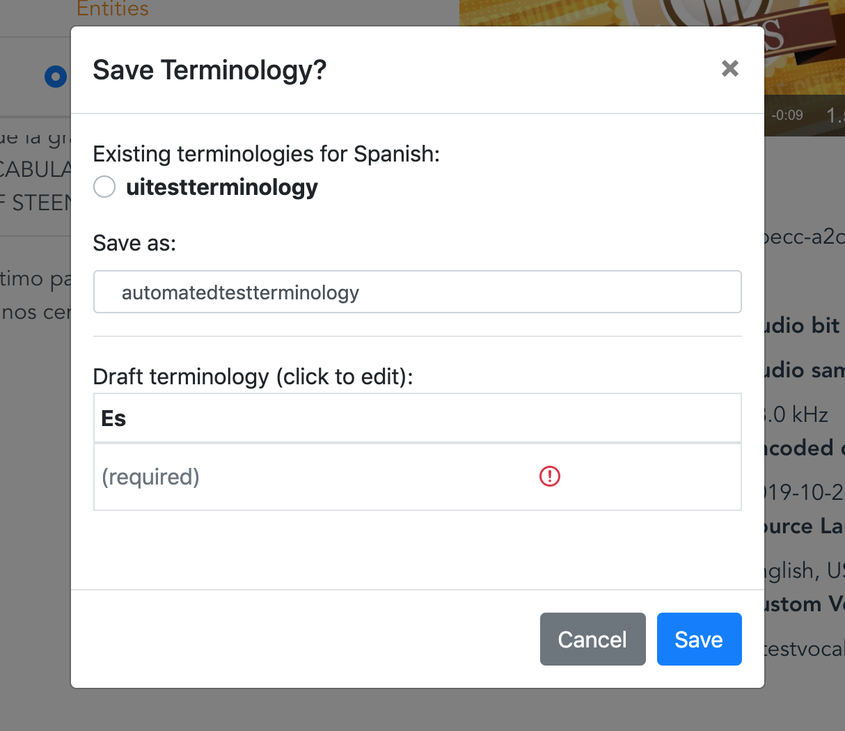Click the (required) terminology cell to edit
The image size is (845, 731).
click(278, 476)
